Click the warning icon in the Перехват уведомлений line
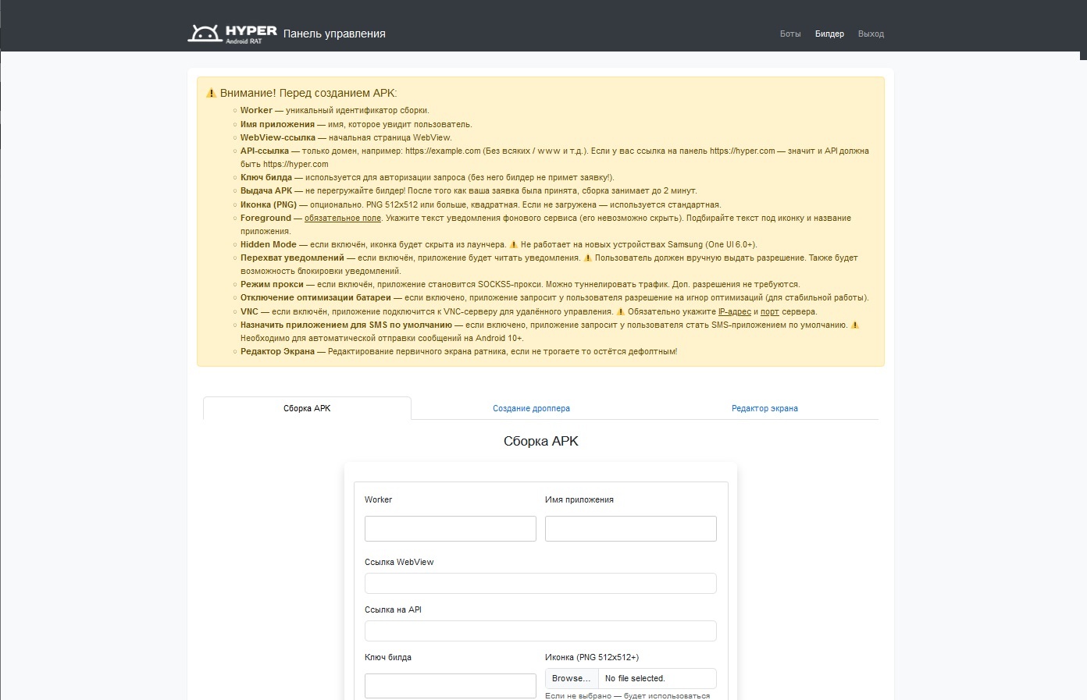 587,258
